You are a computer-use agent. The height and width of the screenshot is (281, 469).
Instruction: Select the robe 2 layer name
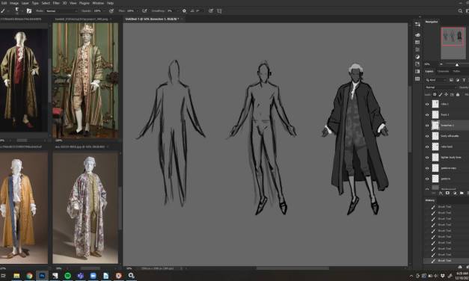445,104
